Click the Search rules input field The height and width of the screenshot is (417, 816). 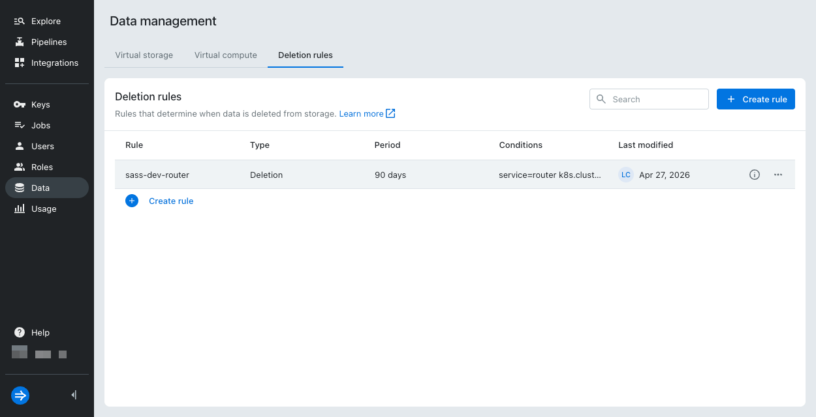649,99
